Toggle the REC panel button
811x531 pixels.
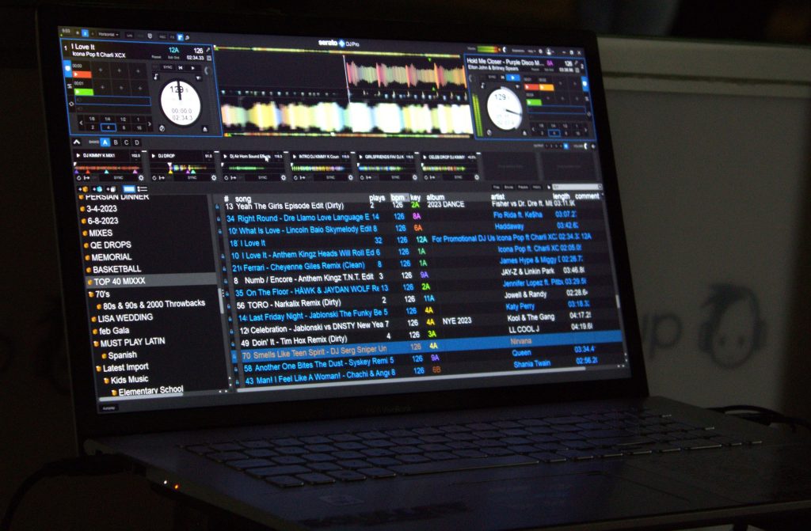point(162,36)
